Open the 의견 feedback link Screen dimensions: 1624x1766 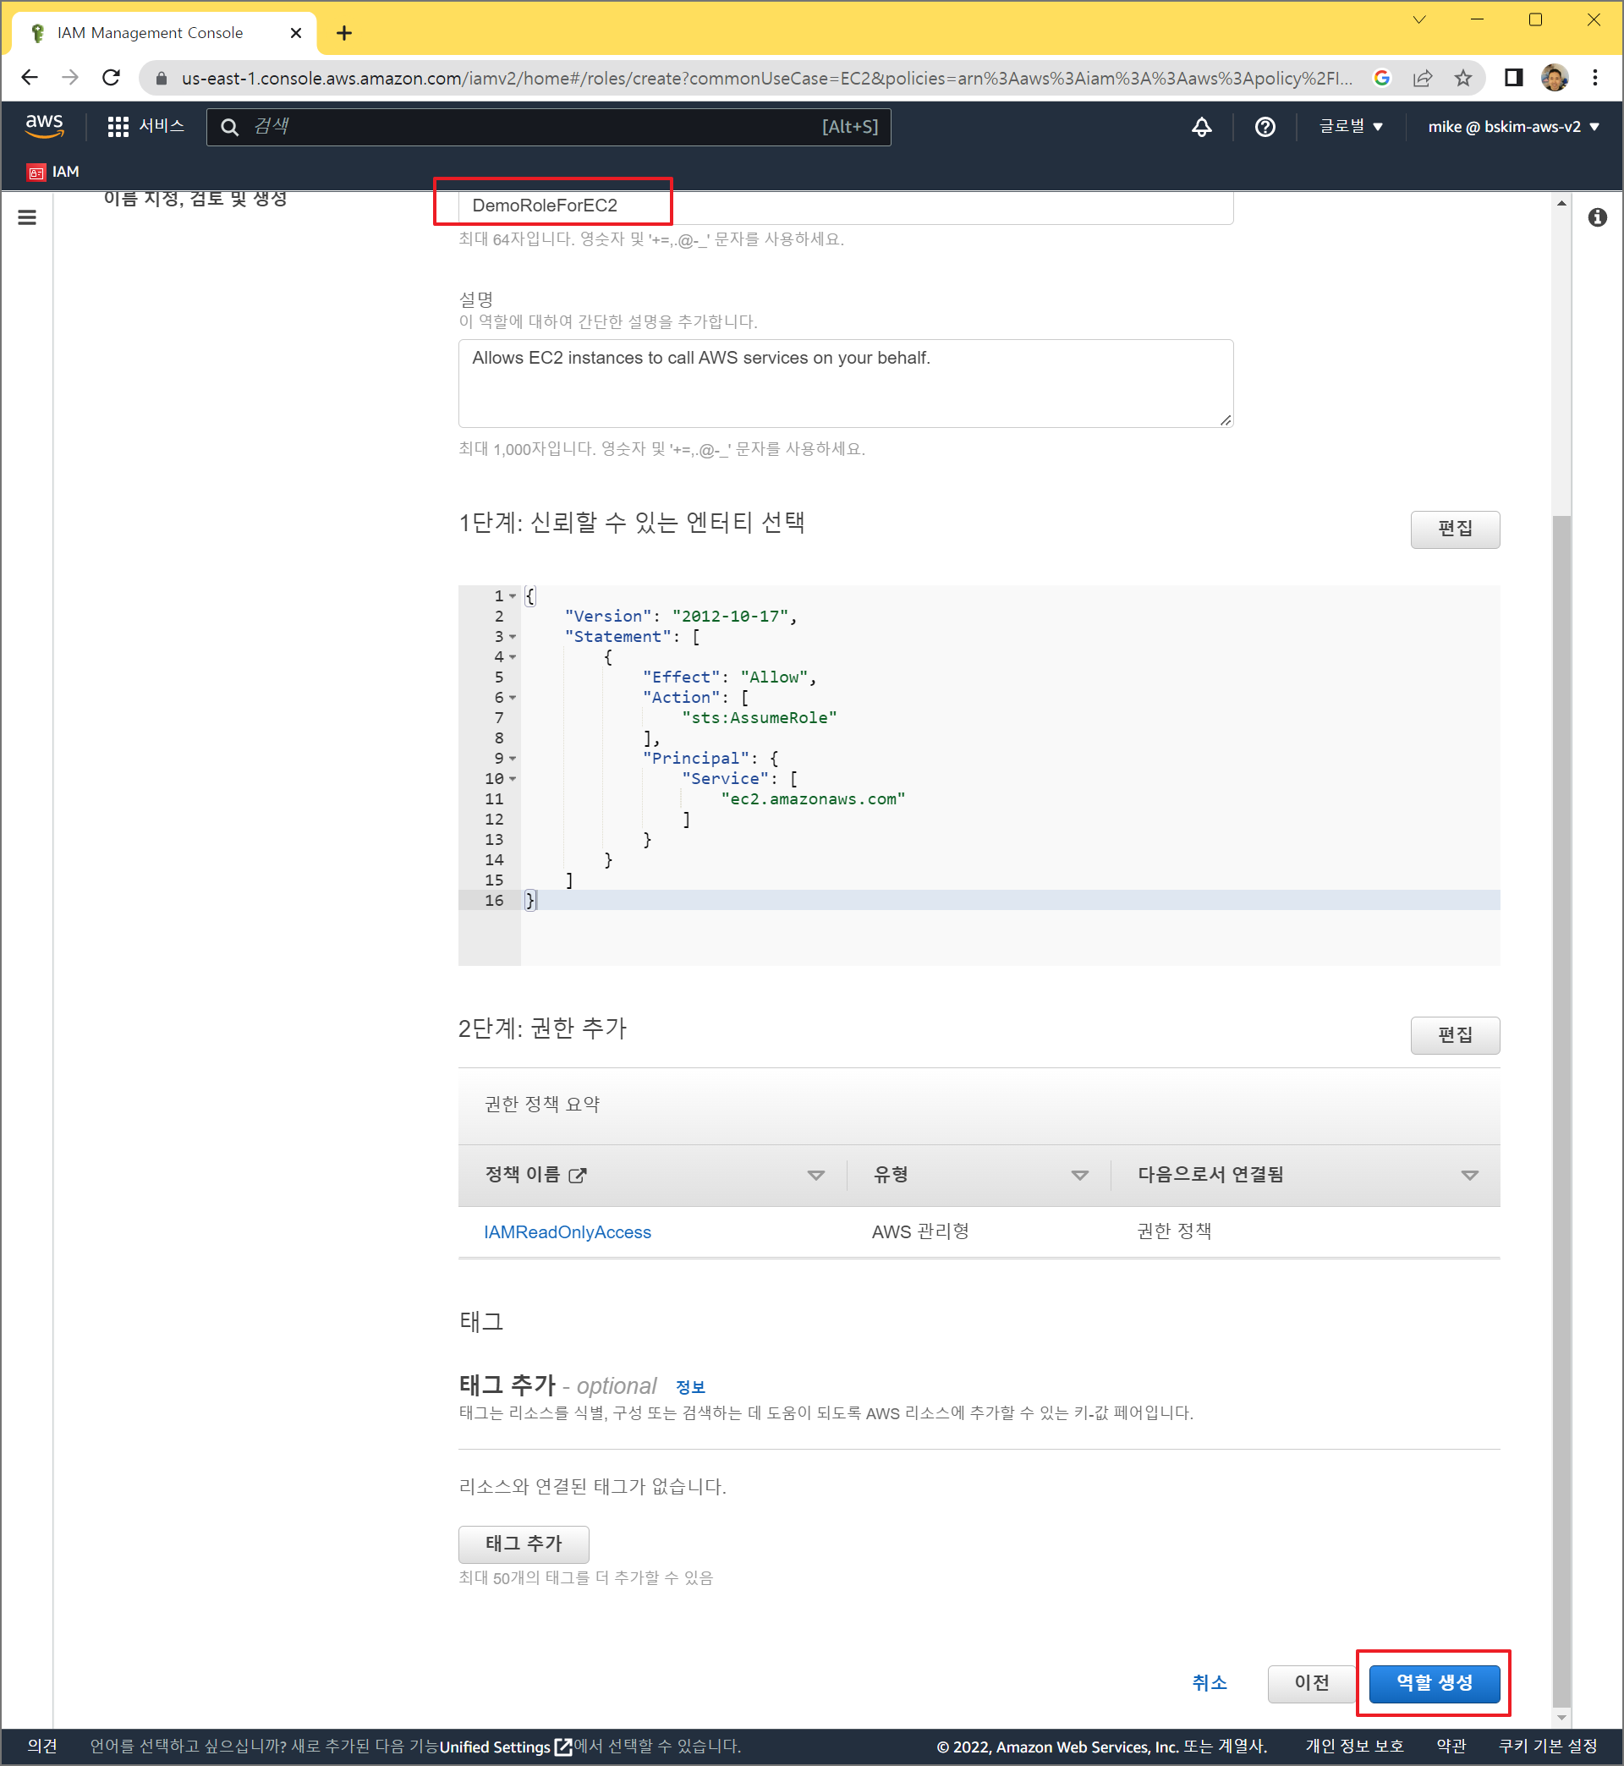pyautogui.click(x=42, y=1746)
